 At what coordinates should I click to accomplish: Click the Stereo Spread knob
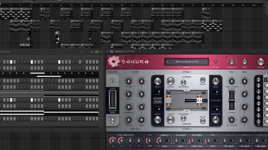[x=232, y=81]
